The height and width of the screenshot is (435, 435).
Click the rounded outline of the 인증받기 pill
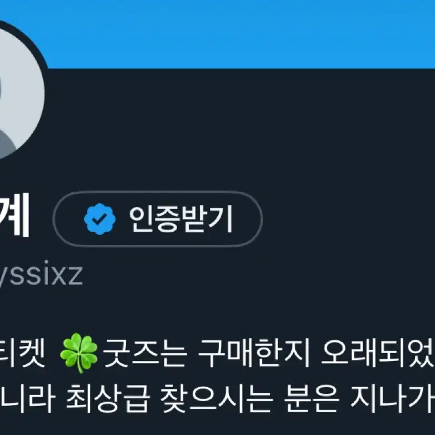point(158,192)
